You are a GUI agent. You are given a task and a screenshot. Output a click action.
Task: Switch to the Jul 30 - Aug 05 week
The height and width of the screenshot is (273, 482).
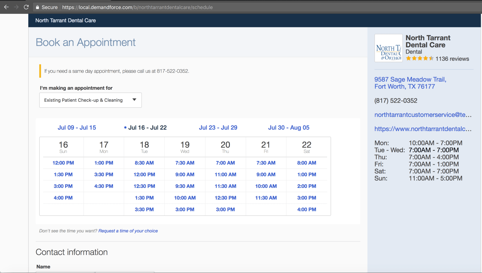(x=289, y=128)
